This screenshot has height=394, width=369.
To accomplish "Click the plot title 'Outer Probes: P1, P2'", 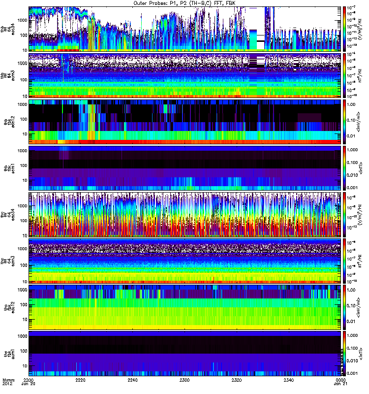I will (184, 3).
